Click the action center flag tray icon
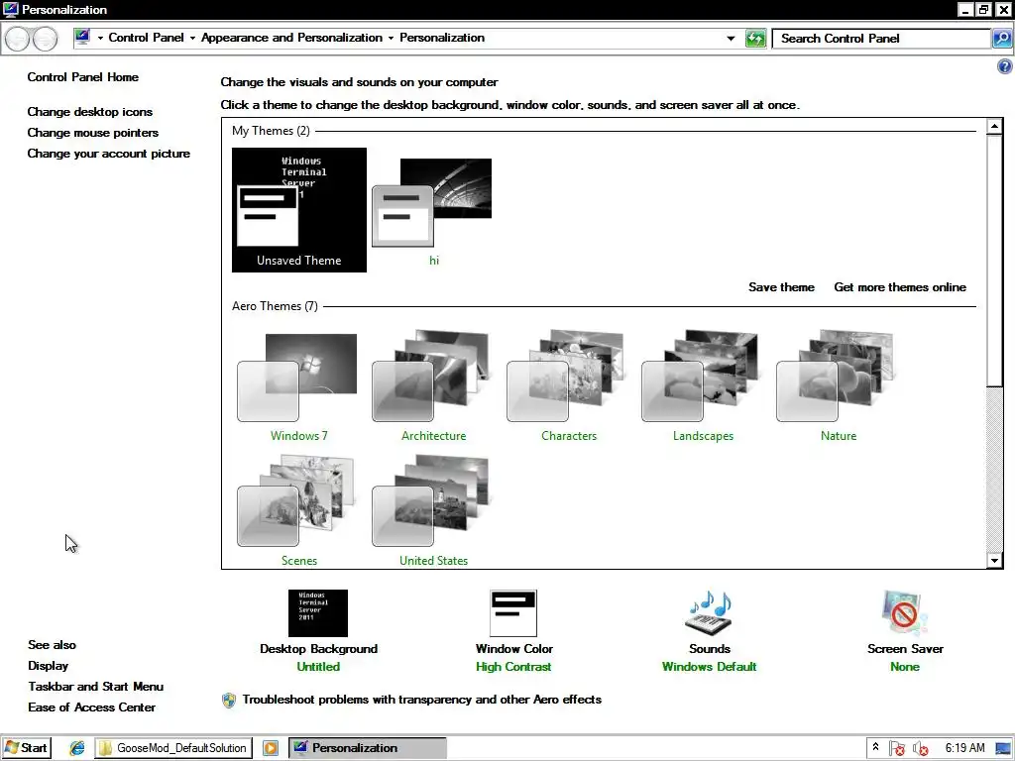 pyautogui.click(x=896, y=749)
